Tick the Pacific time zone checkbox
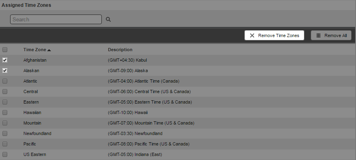356x160 pixels. (x=5, y=144)
